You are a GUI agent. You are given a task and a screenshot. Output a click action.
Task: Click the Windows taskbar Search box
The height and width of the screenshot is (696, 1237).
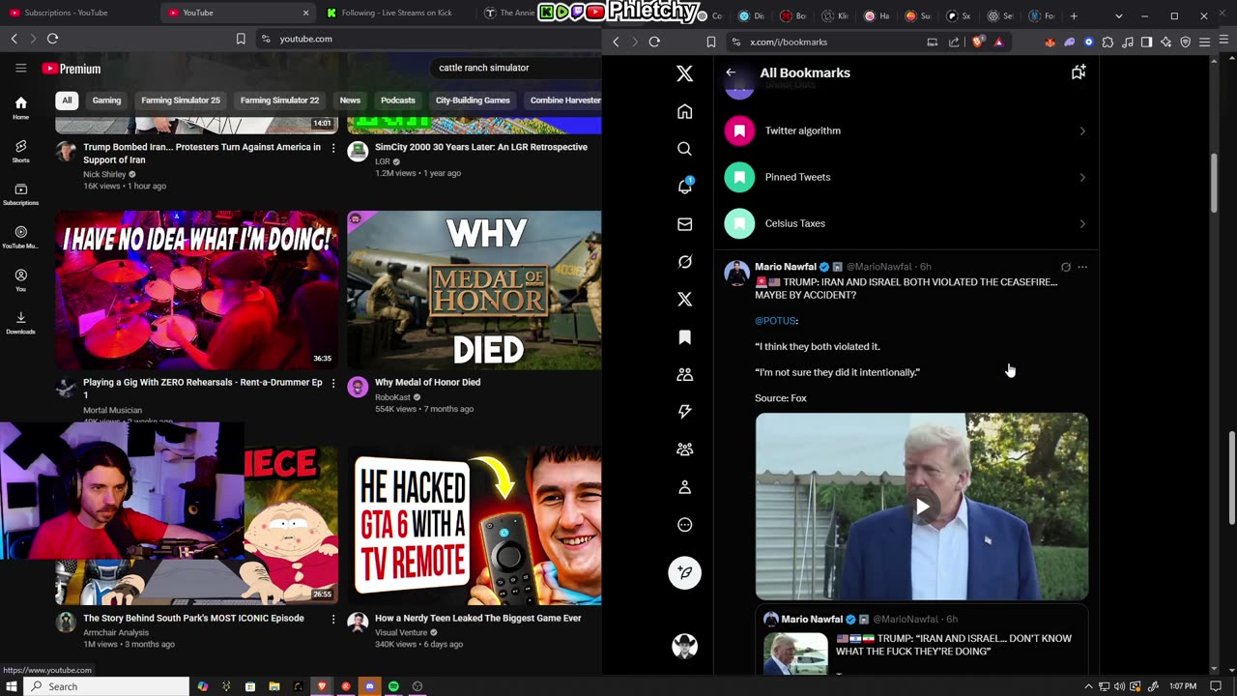click(106, 686)
